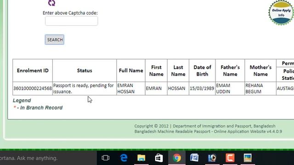
Task: Launch Microsoft Edge from the taskbar
Action: (124, 158)
